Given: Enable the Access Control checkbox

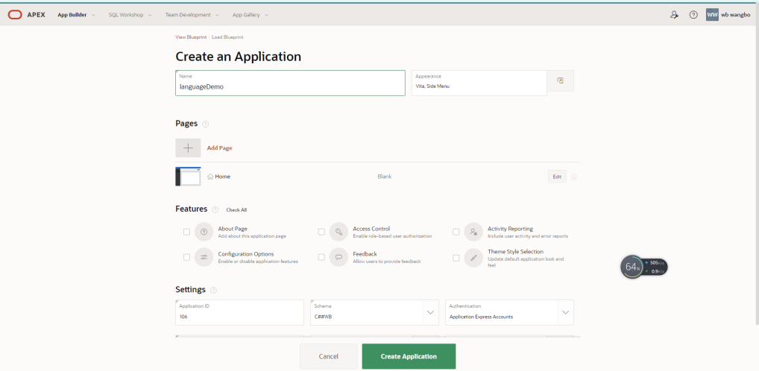Looking at the screenshot, I should (321, 232).
